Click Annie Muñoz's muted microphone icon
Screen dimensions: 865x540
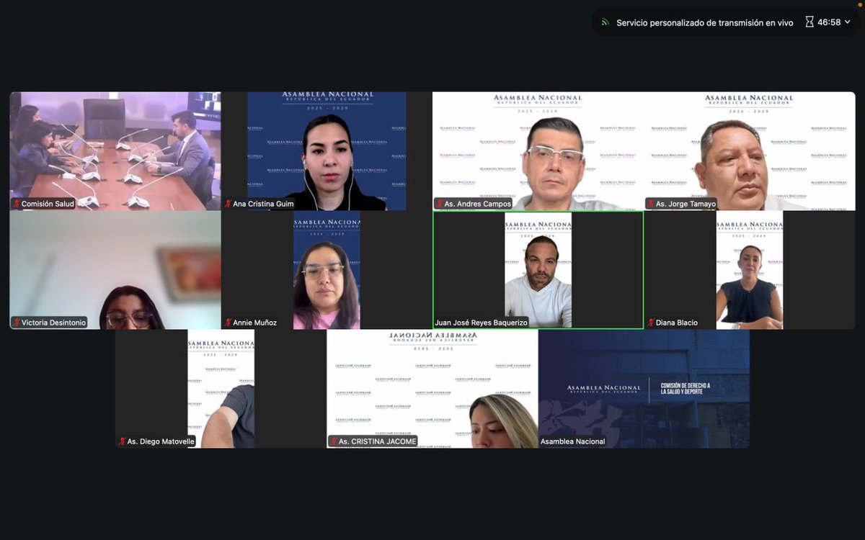[x=228, y=323]
